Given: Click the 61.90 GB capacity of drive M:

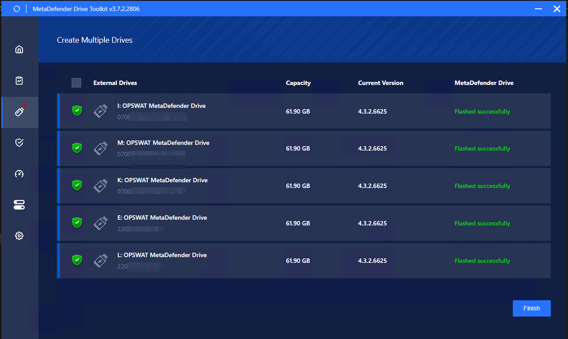Looking at the screenshot, I should [x=298, y=148].
